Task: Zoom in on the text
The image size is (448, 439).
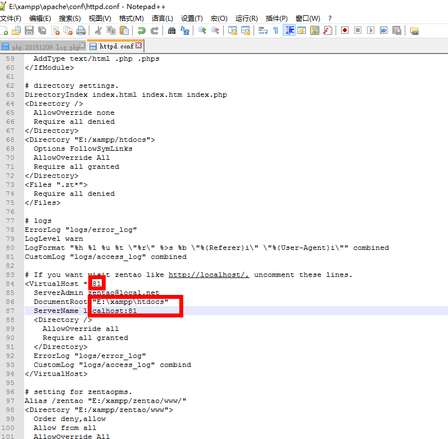Action: pyautogui.click(x=202, y=30)
